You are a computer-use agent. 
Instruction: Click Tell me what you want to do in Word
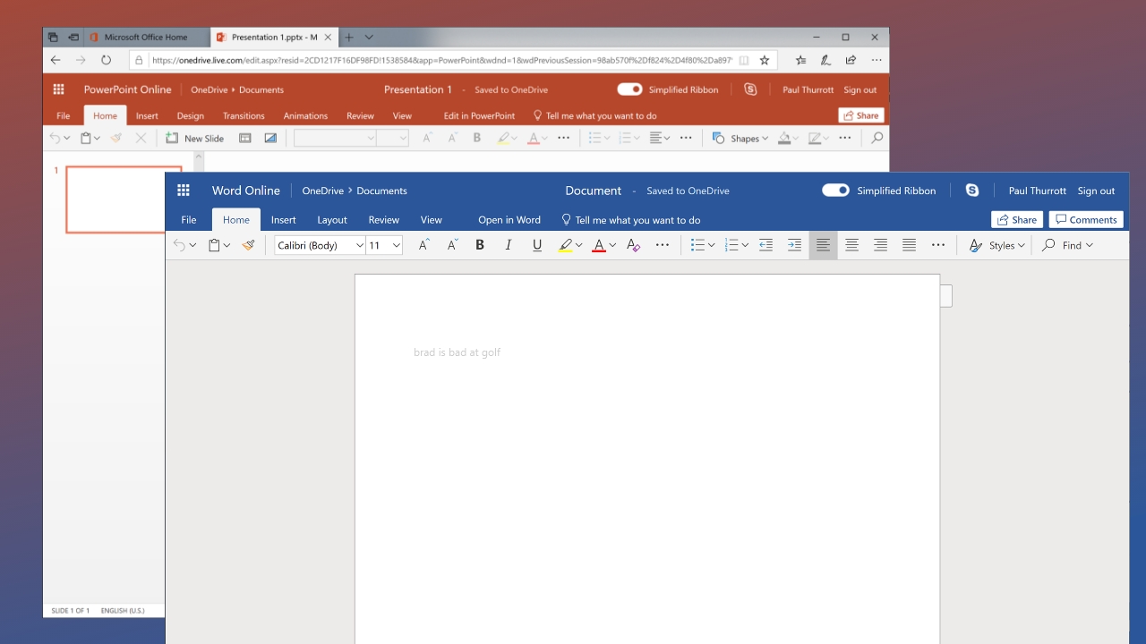(x=631, y=220)
